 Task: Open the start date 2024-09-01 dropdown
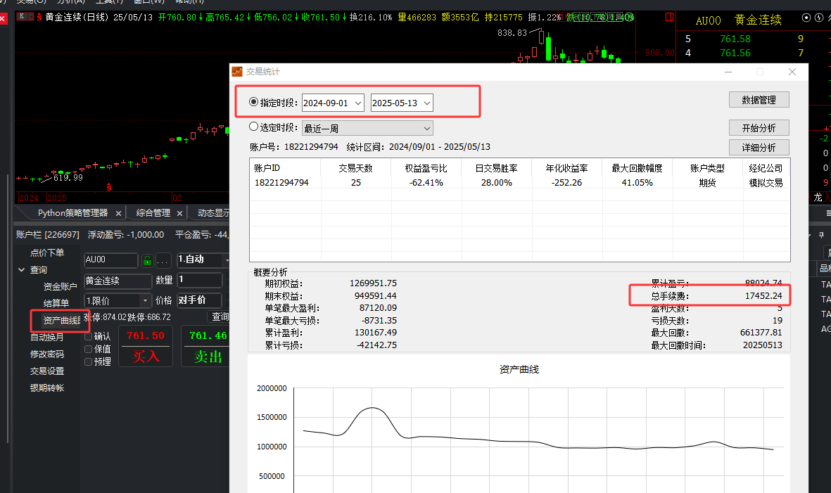click(x=358, y=103)
